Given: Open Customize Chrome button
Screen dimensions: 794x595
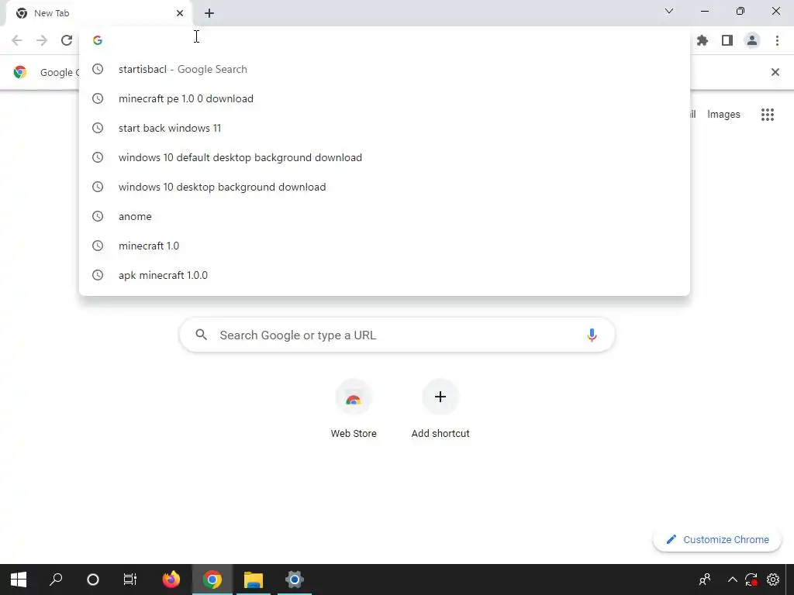Looking at the screenshot, I should [717, 540].
